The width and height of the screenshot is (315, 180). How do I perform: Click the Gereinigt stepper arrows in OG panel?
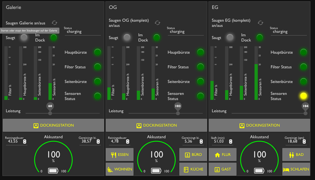click(201, 142)
